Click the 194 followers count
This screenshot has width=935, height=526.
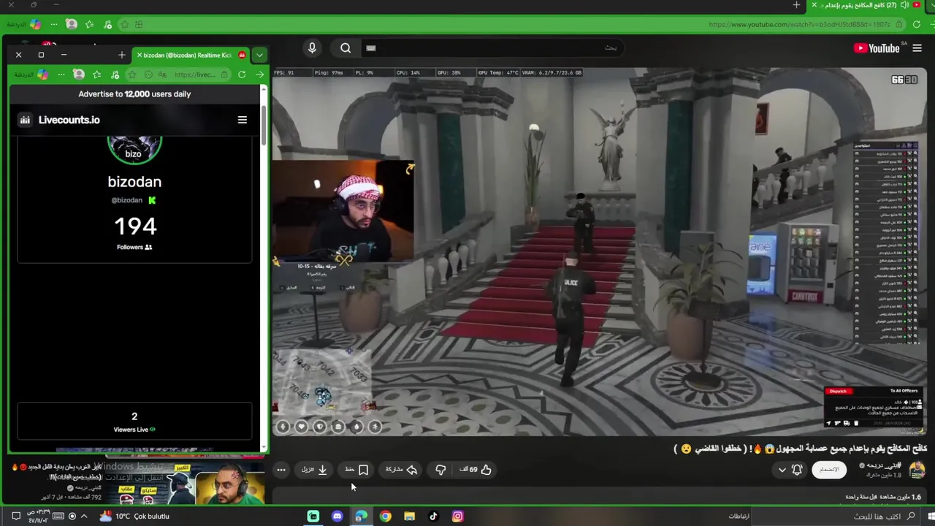[135, 226]
